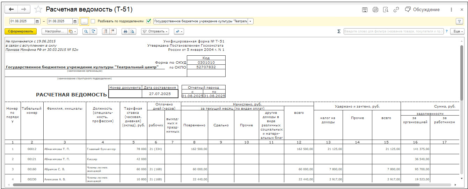Screen dimensions: 468x189
Task: Click the magnifier find icon in toolbar
Action: click(86, 31)
